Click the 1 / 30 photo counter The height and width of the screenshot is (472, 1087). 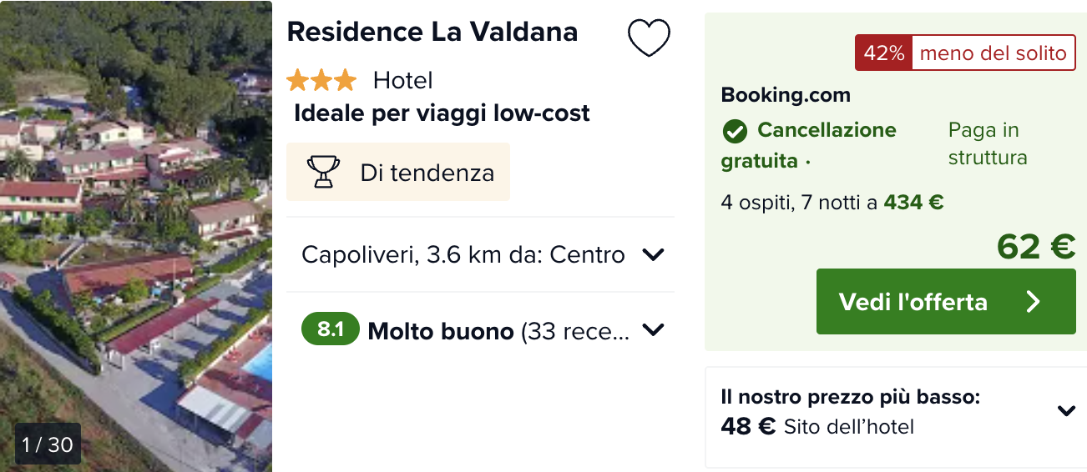tap(48, 444)
